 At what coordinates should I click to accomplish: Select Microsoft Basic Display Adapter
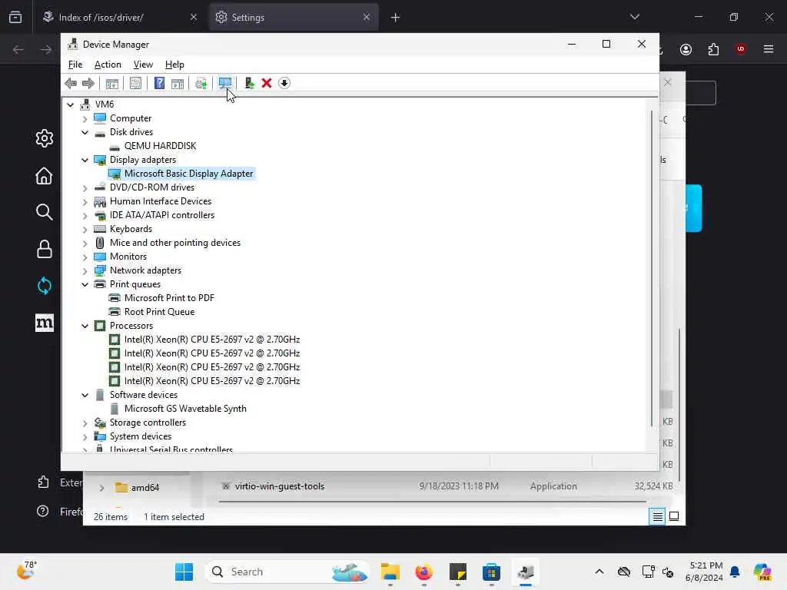[x=189, y=174]
